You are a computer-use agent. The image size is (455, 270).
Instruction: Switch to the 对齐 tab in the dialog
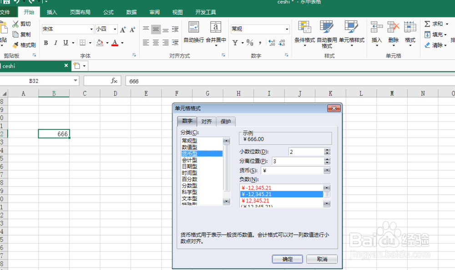pyautogui.click(x=207, y=122)
